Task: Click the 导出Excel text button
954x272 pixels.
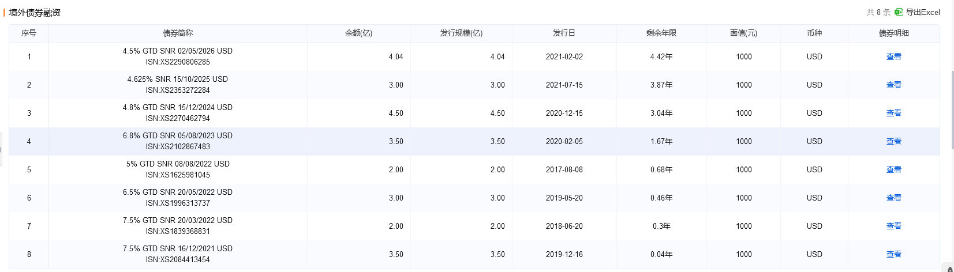Action: [923, 12]
